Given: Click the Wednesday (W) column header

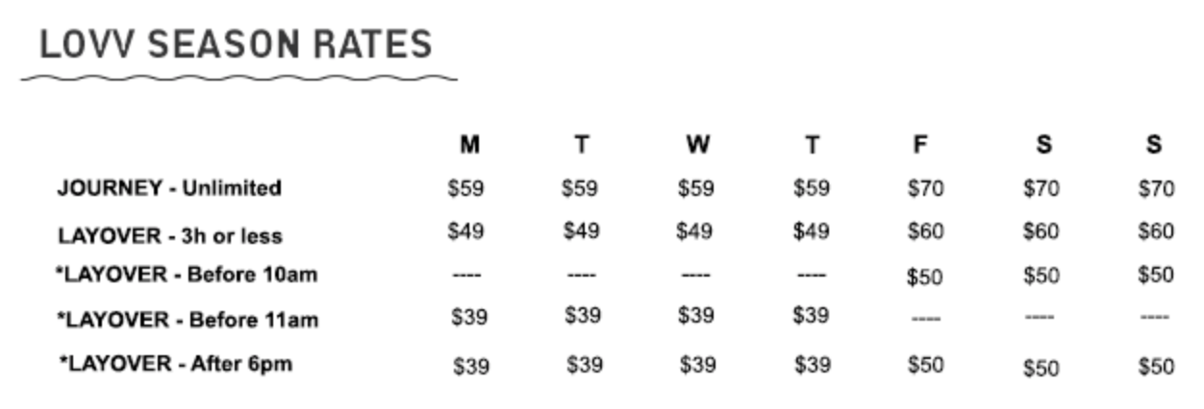Looking at the screenshot, I should 697,145.
